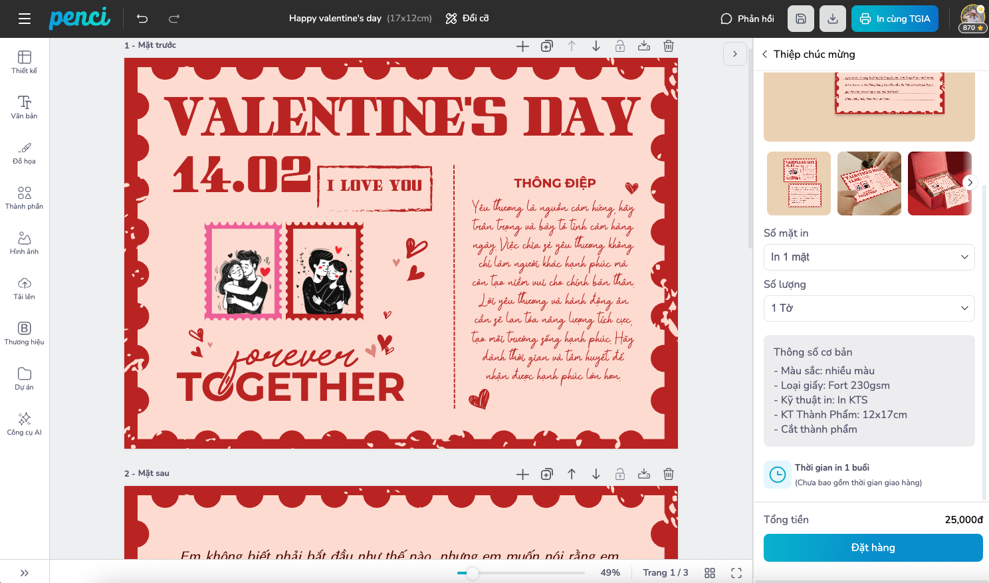Expand the left sidebar with double chevron
This screenshot has height=583, width=989.
tap(25, 573)
